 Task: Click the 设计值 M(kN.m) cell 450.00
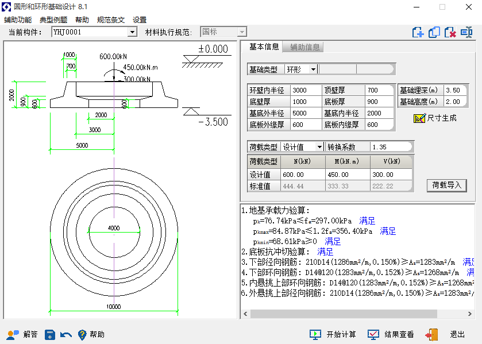[x=348, y=175]
